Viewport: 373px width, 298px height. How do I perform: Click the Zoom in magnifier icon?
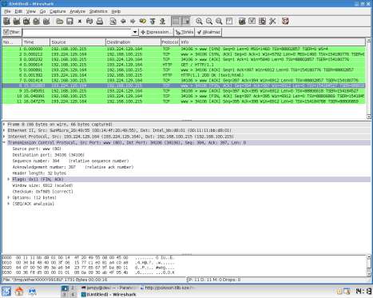coord(199,22)
